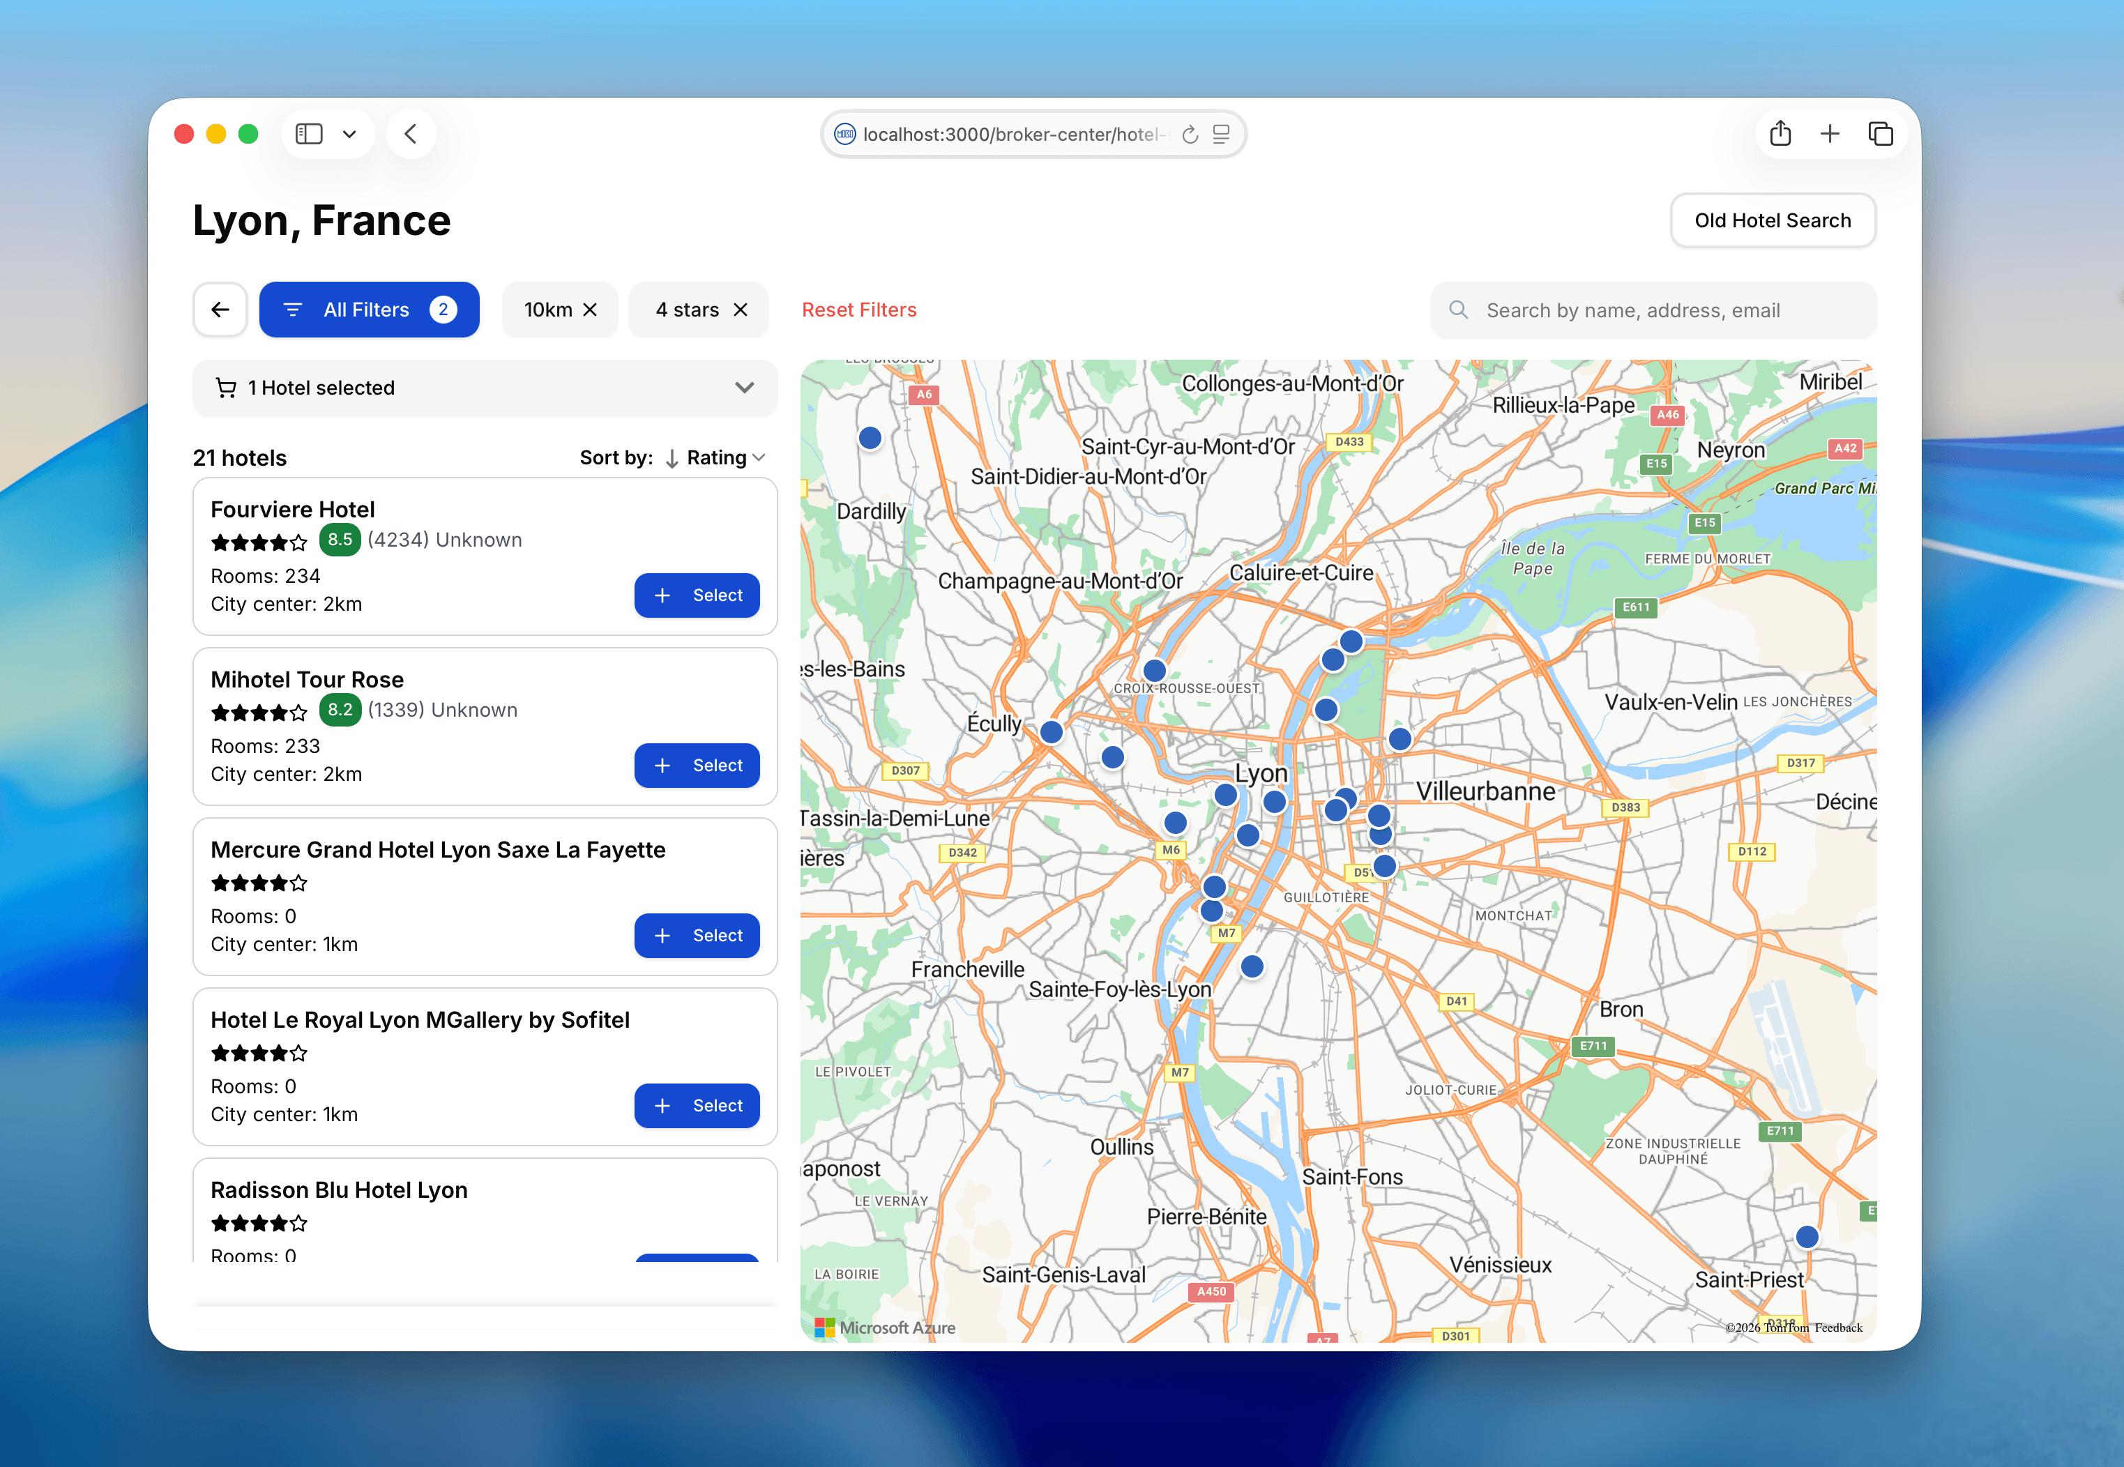
Task: Click the Lyon, France heading
Action: 321,220
